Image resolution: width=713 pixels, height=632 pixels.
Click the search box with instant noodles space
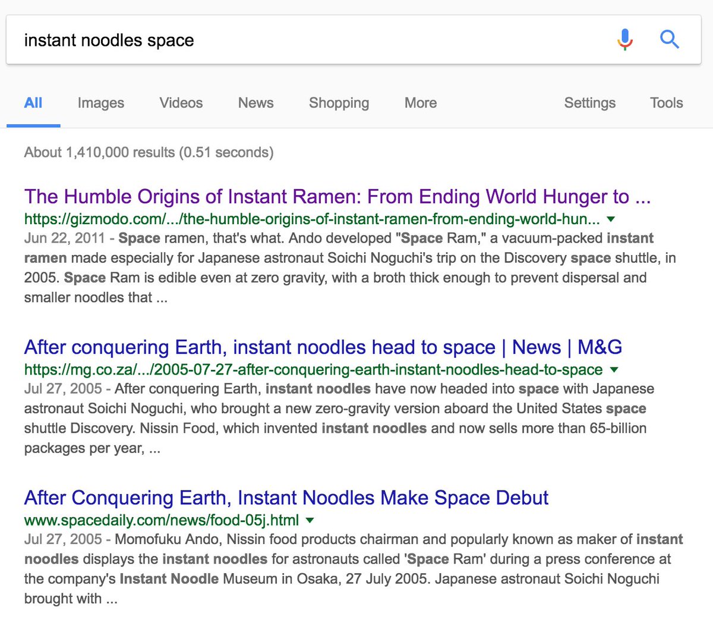click(354, 40)
